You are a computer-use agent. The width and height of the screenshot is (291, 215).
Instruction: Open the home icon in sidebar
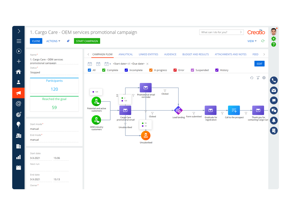pyautogui.click(x=18, y=72)
